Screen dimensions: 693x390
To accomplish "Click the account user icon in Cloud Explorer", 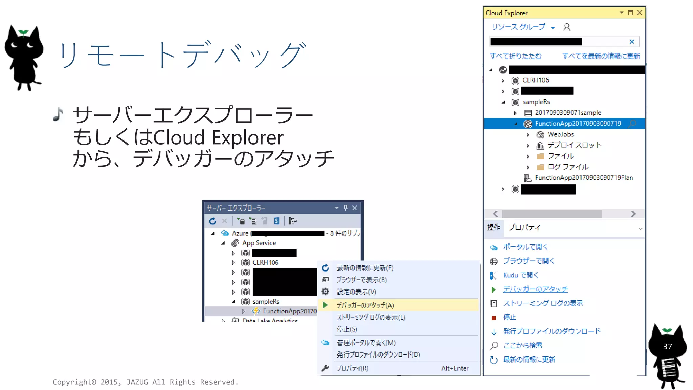I will 567,27.
